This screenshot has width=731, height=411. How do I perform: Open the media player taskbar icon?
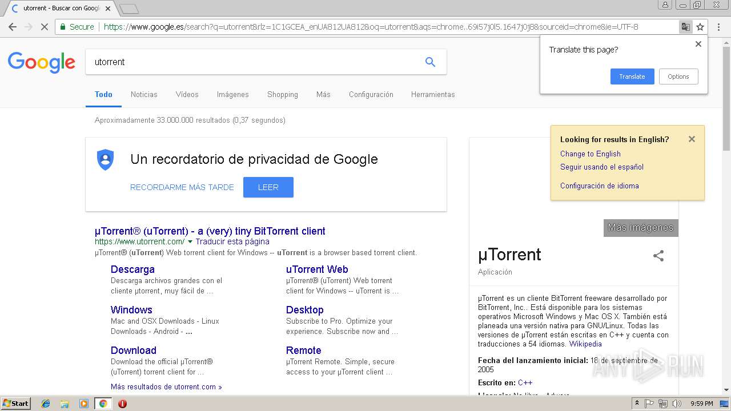(x=84, y=404)
